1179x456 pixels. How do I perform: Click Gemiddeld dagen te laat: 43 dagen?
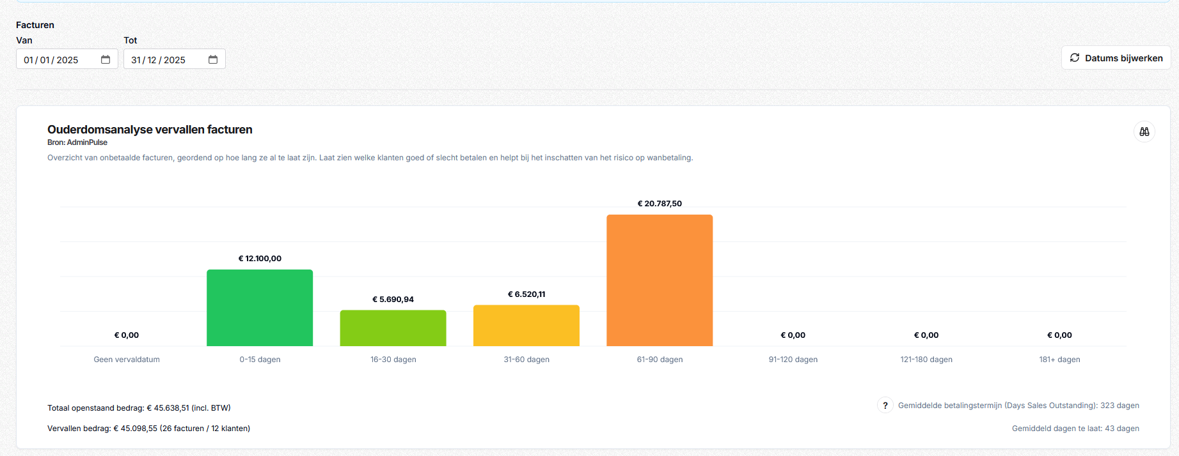click(x=1075, y=429)
